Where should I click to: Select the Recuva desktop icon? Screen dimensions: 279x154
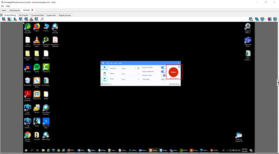(x=37, y=109)
